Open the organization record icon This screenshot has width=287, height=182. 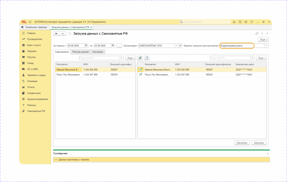point(180,46)
